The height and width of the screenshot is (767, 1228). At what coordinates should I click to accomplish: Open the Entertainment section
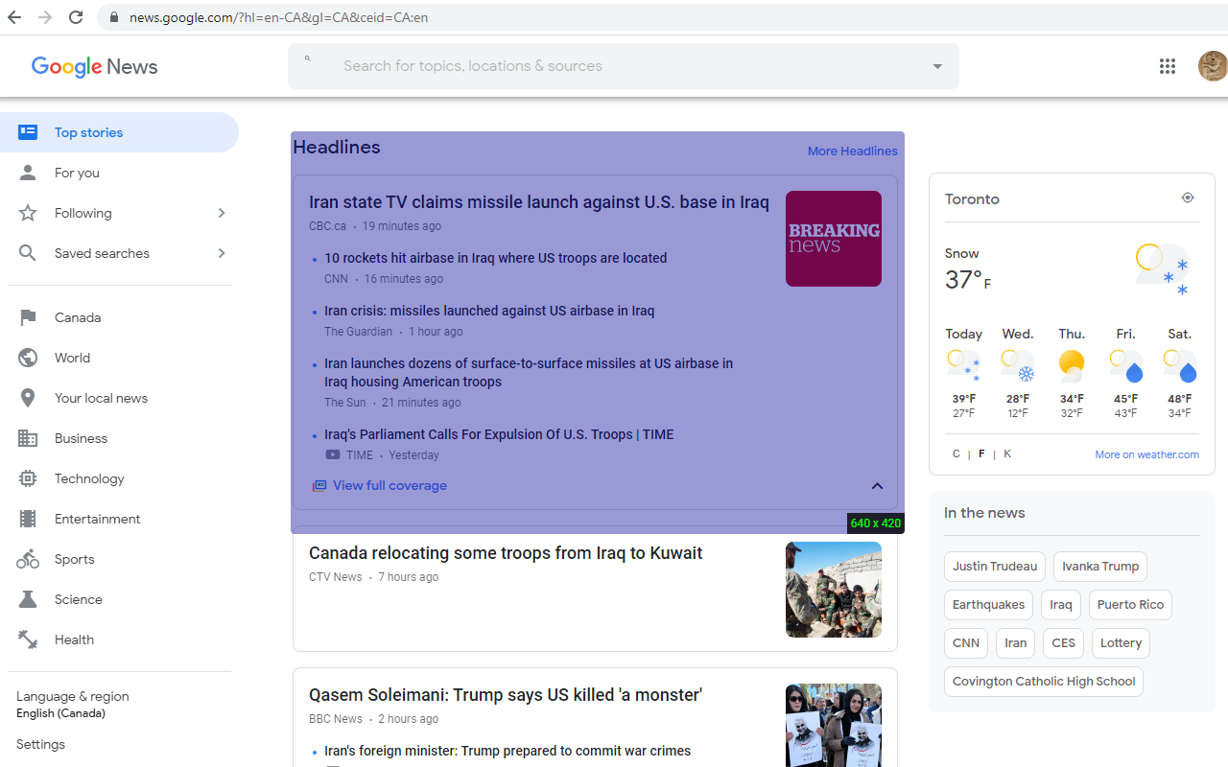tap(119, 519)
